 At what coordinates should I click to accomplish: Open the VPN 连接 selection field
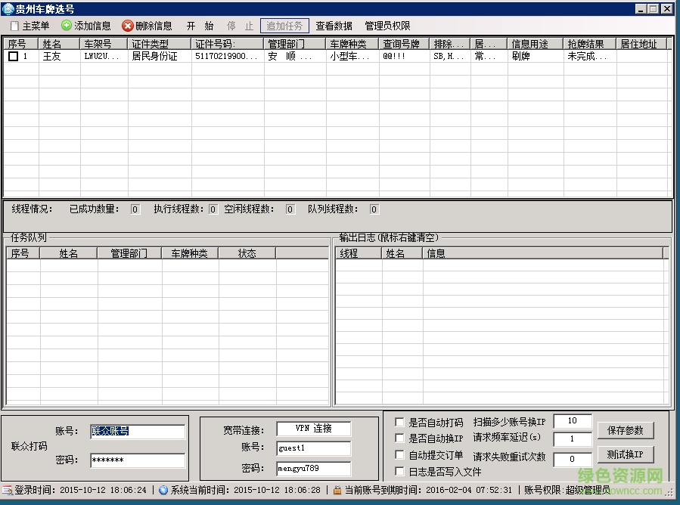coord(313,428)
